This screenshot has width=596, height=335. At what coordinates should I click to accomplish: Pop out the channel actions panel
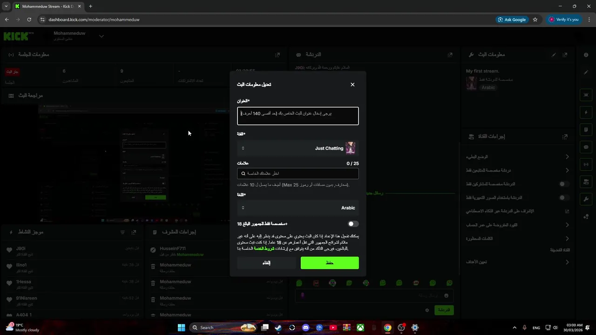(565, 136)
